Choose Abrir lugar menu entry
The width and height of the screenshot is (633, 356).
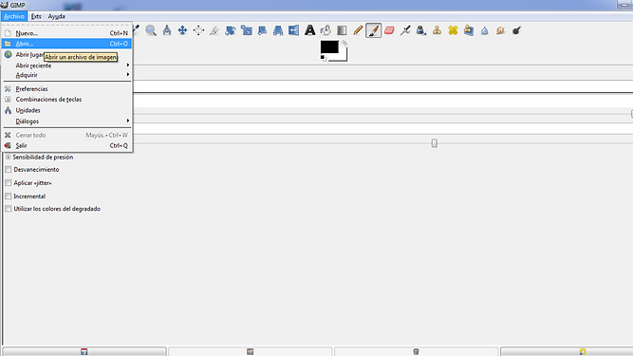point(29,54)
